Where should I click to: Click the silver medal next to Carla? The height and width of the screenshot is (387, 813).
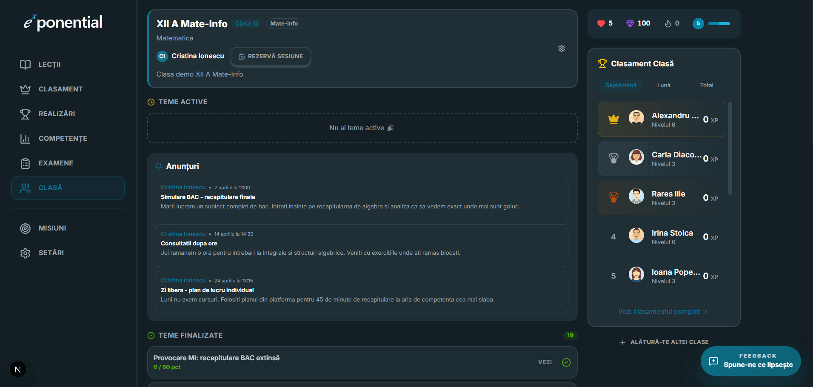pos(613,158)
